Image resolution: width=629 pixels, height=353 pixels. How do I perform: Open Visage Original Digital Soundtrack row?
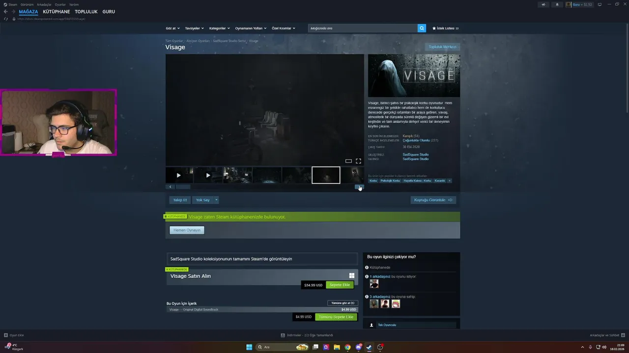262,309
